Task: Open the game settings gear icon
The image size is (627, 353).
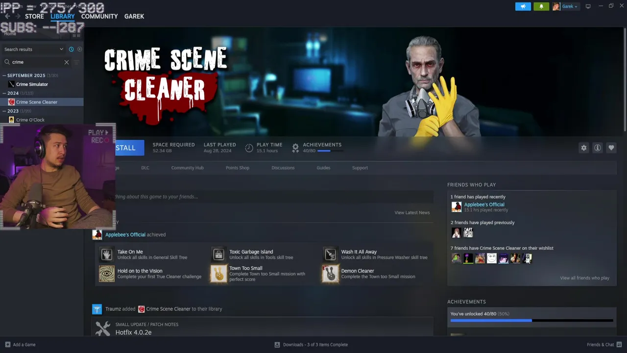Action: [583, 148]
